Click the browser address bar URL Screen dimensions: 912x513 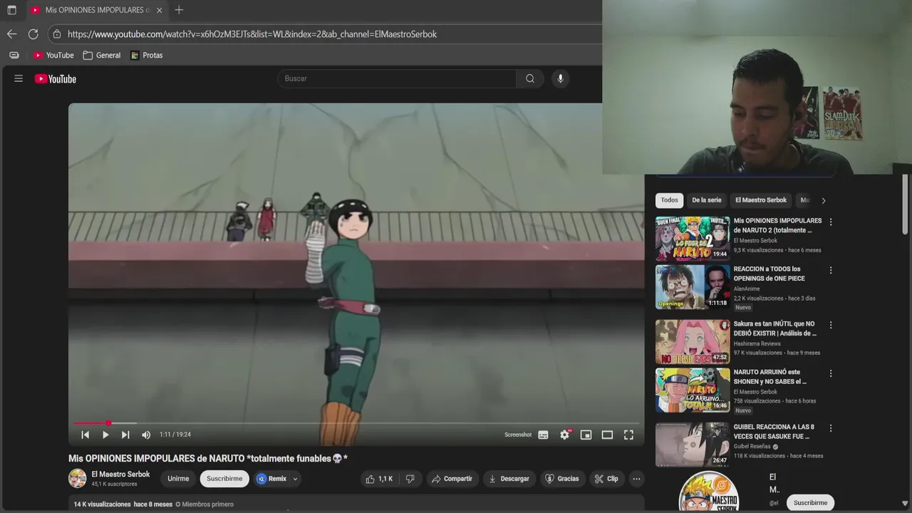[252, 33]
